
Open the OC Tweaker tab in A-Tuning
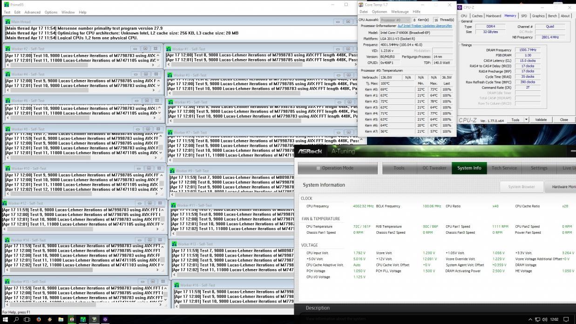pos(434,168)
